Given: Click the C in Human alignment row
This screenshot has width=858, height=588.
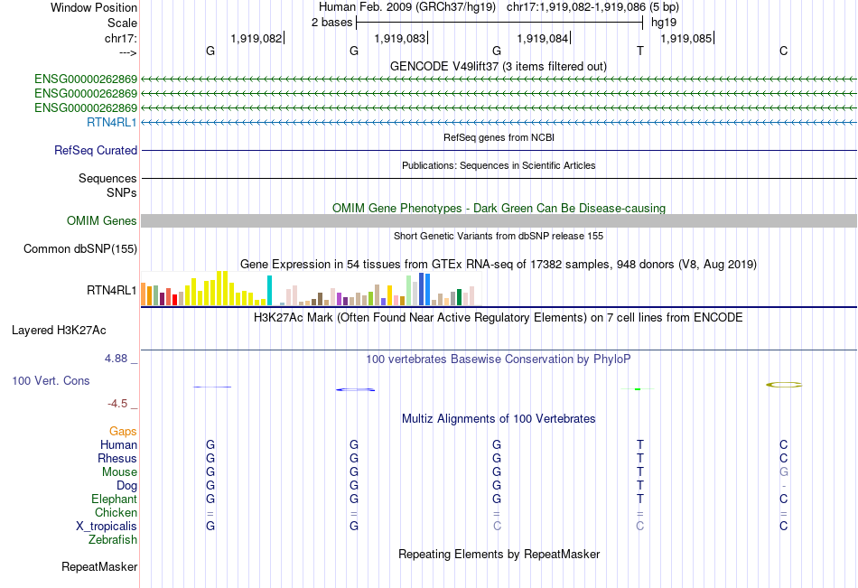Looking at the screenshot, I should (784, 444).
